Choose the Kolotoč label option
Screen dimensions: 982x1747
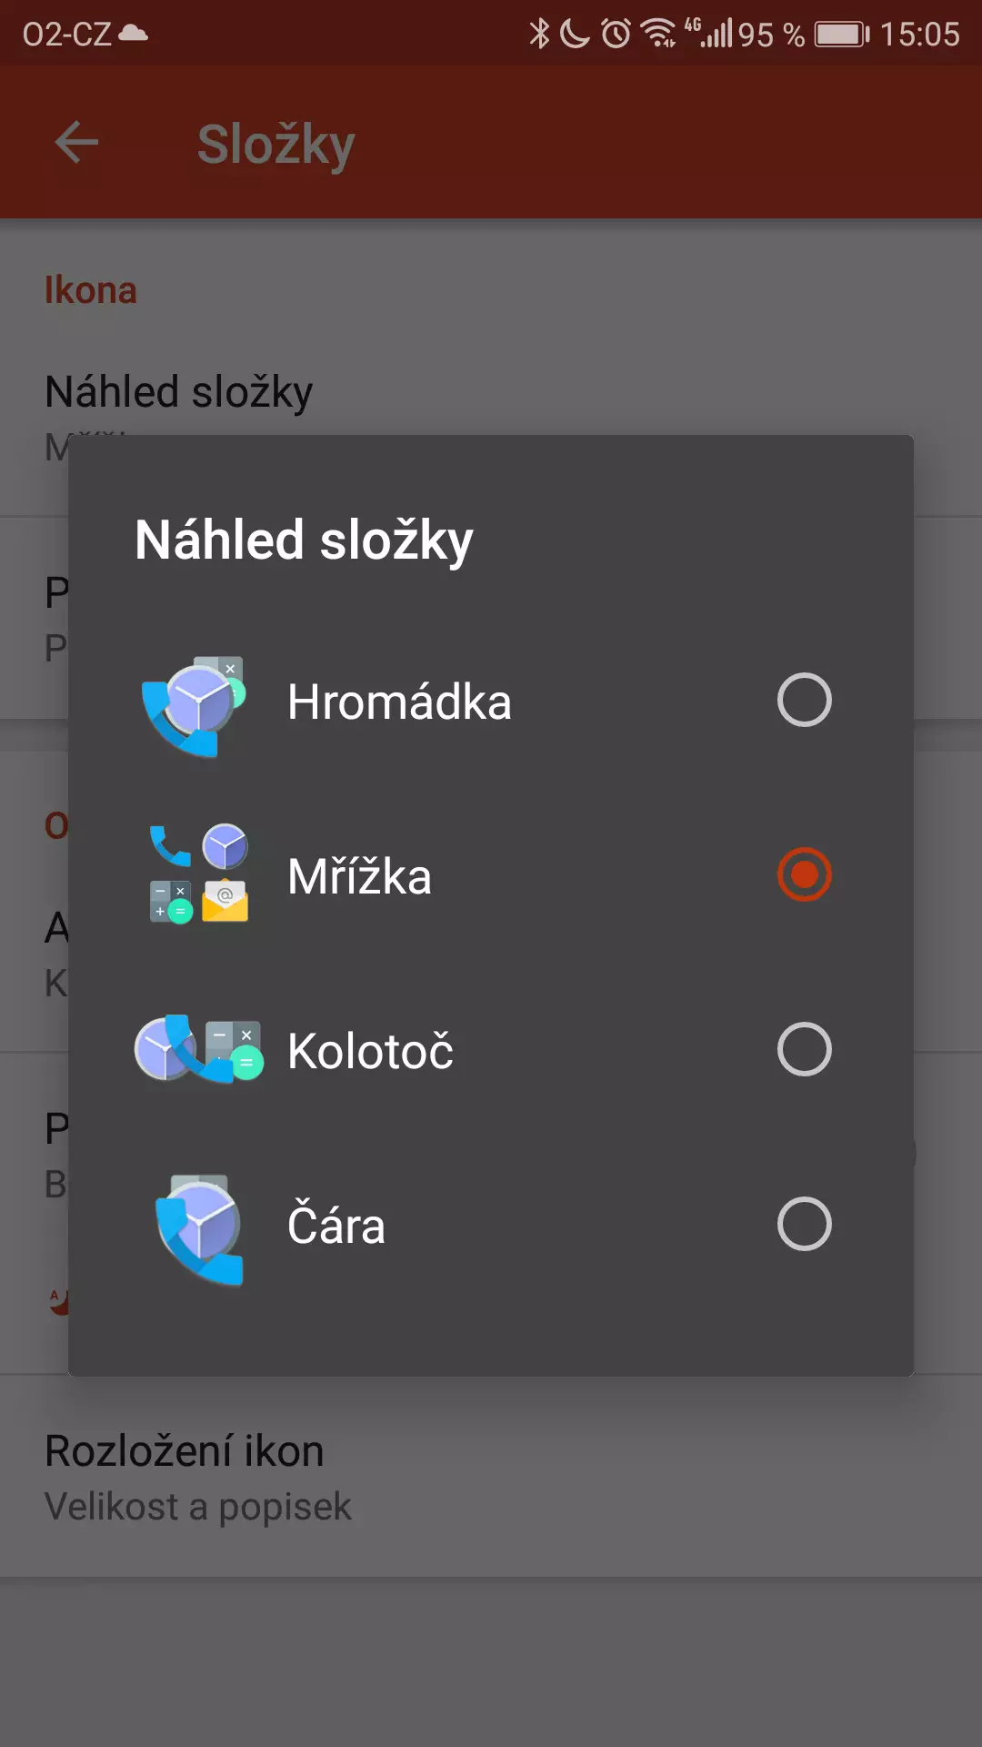coord(370,1050)
